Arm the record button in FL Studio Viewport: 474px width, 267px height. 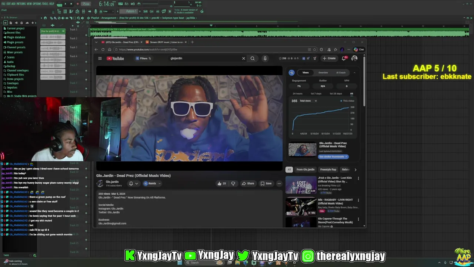(x=77, y=4)
